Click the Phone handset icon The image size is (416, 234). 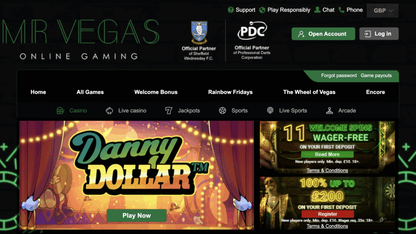[x=341, y=10]
